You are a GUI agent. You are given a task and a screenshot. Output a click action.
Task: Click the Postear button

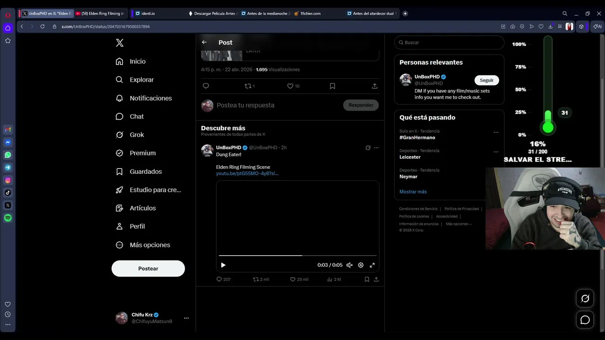tap(148, 269)
